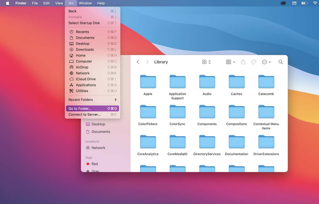
Task: Open the action ellipsis menu
Action: pos(266,62)
